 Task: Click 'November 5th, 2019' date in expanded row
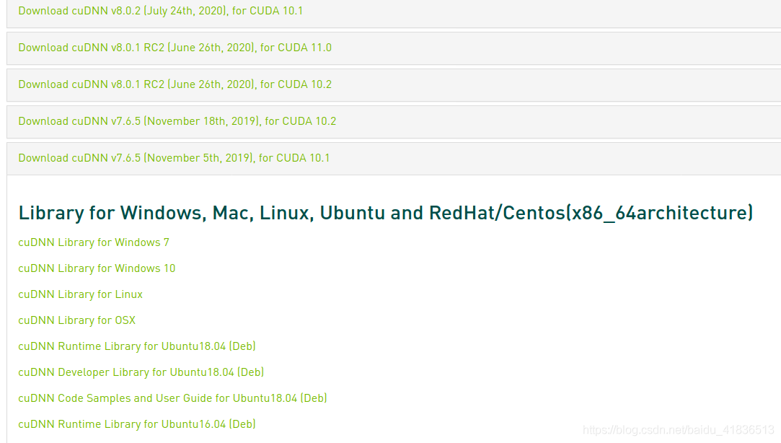(x=199, y=158)
